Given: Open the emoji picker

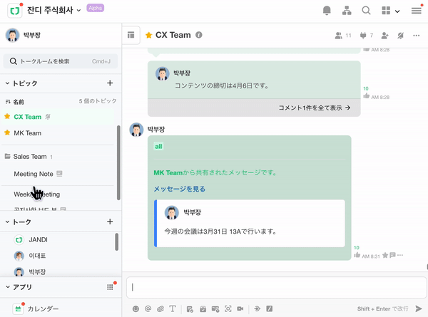Looking at the screenshot, I should [136, 309].
